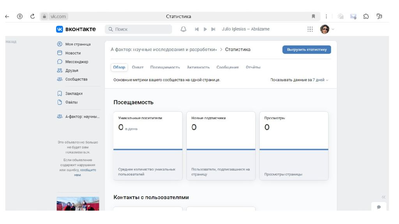Open the sidebar ad photo thumbnail
This screenshot has height=224, width=399.
[78, 203]
